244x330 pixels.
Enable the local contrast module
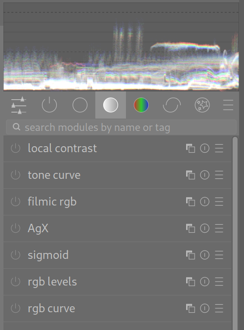(15, 148)
